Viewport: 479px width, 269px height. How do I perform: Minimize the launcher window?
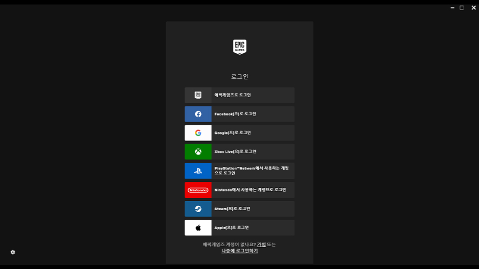[453, 7]
